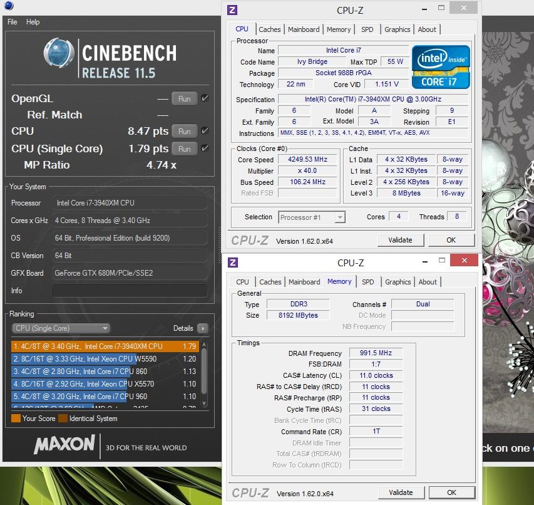Click OK in top CPU-Z window

click(x=451, y=240)
